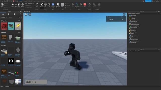Open the Creations lightbulb tab in Toolbox

coord(20,14)
